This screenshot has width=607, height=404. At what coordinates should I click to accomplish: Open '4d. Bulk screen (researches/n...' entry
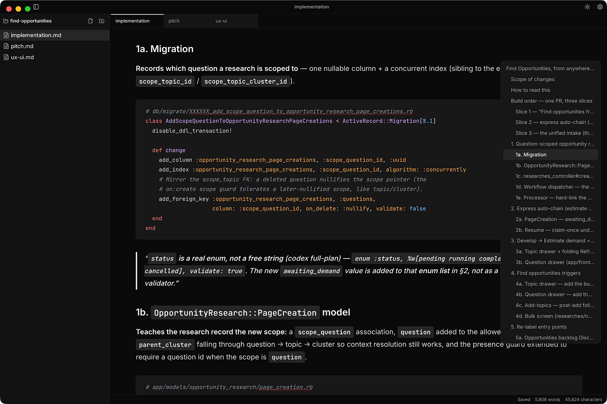point(550,316)
